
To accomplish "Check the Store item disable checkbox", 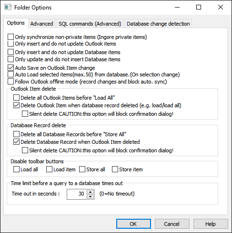I will pyautogui.click(x=115, y=169).
